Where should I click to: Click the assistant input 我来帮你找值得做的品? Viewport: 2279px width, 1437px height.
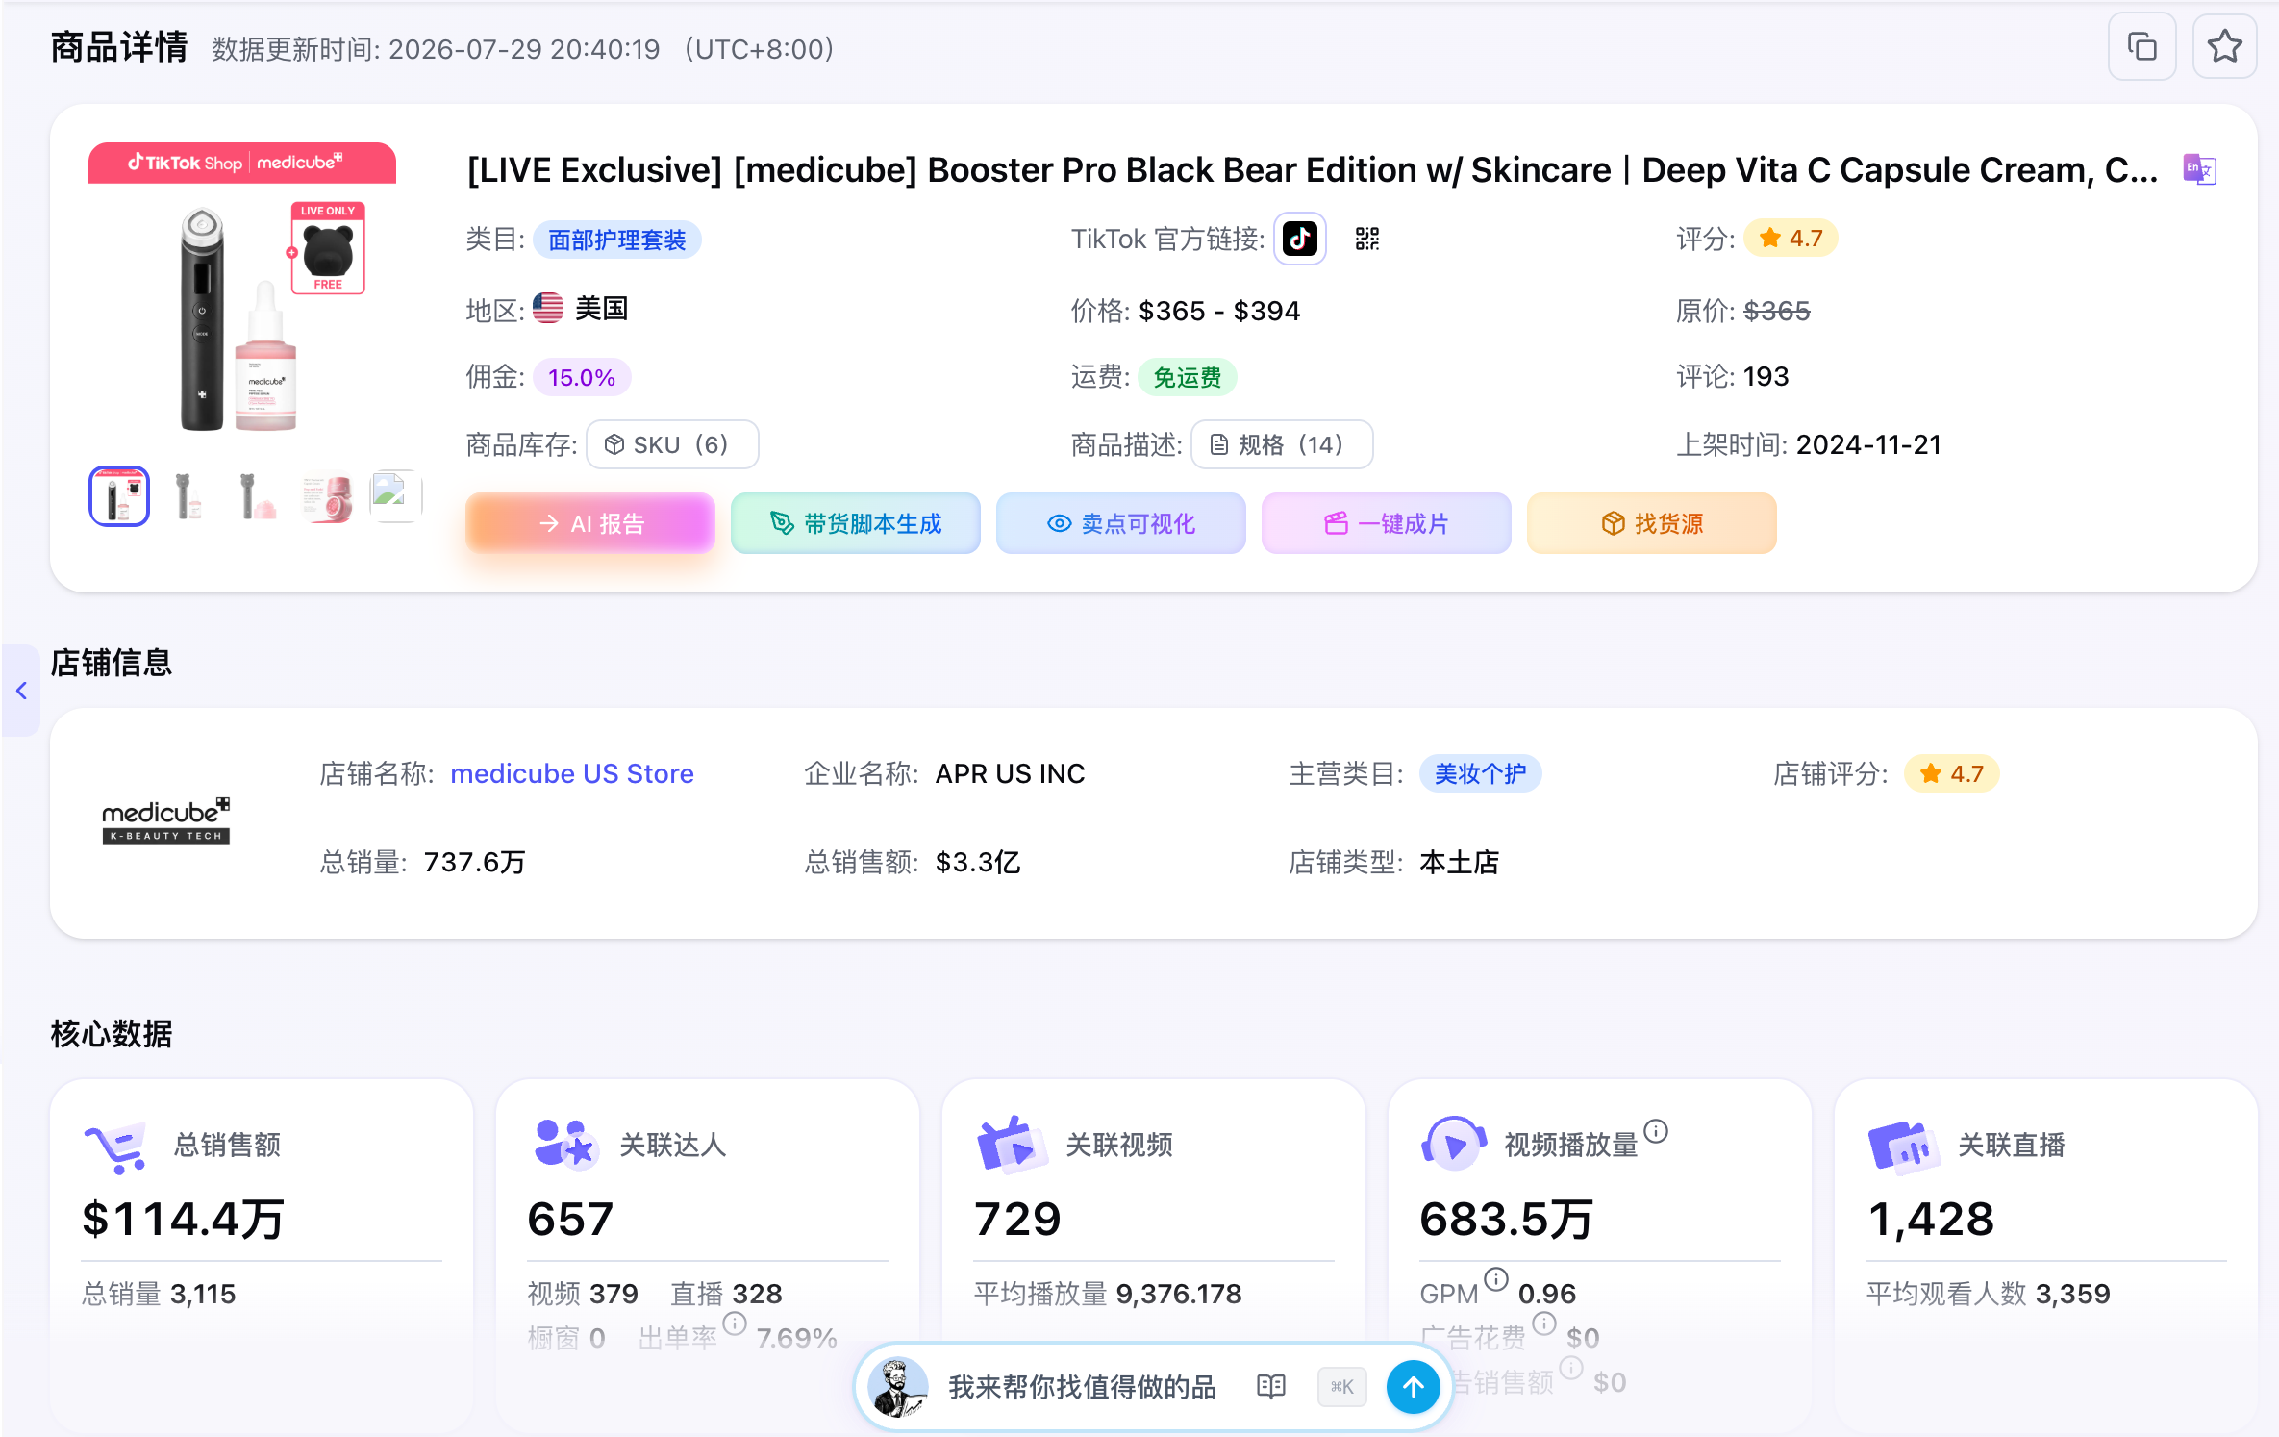coord(1083,1386)
